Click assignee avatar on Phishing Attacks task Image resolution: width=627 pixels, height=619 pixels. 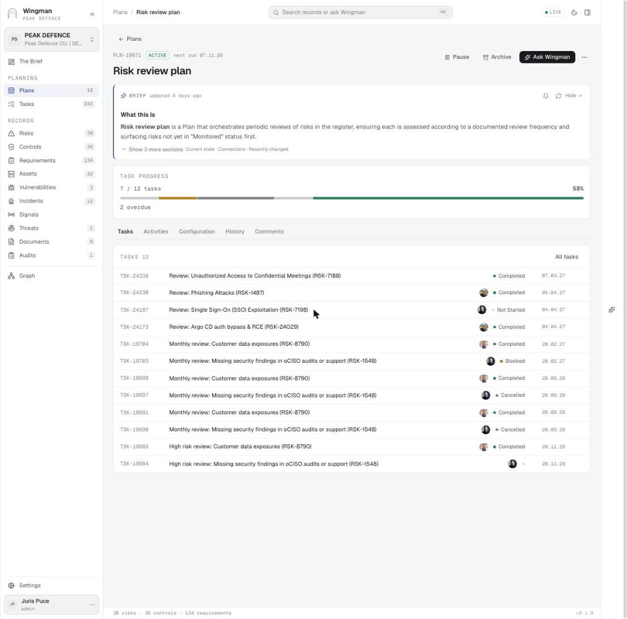[484, 292]
